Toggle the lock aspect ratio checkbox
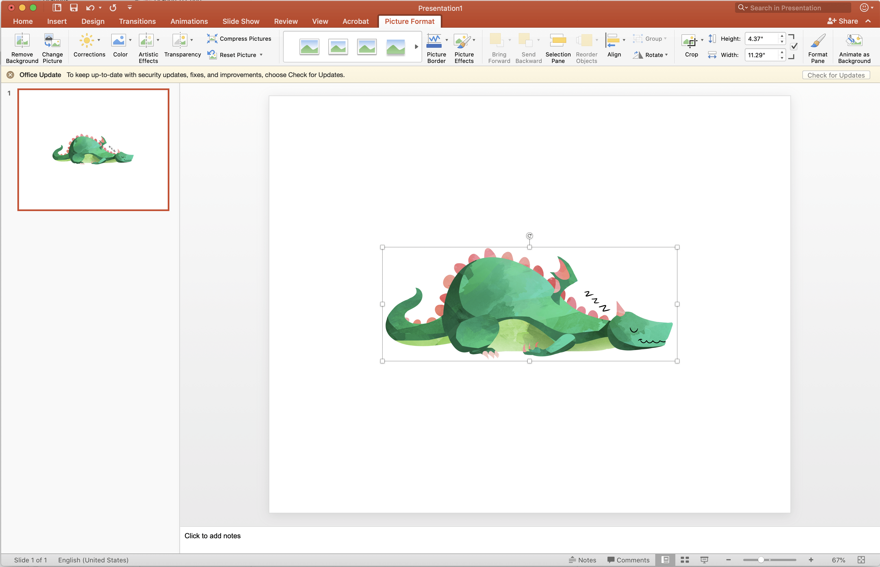 [794, 46]
